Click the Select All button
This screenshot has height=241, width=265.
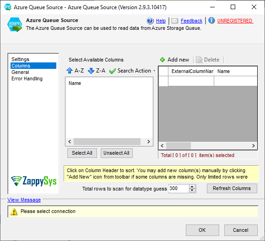(x=82, y=153)
